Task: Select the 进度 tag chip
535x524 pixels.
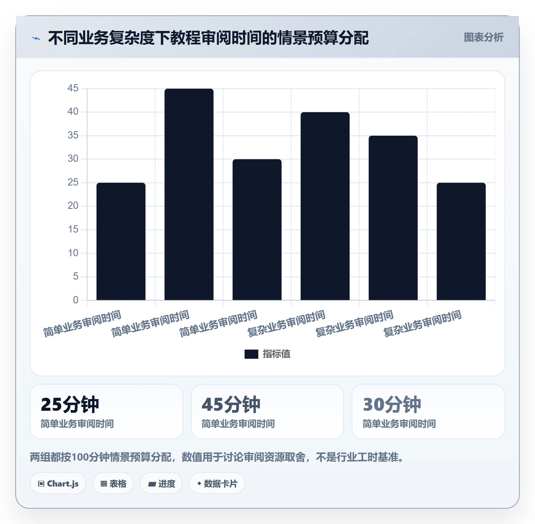Action: tap(161, 483)
